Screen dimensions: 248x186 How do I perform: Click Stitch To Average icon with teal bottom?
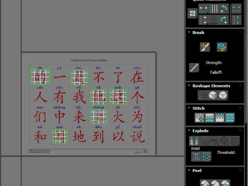210,118
